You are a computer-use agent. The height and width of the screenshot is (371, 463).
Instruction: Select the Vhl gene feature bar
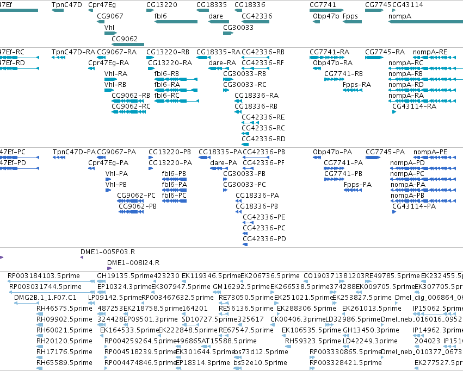click(x=111, y=33)
